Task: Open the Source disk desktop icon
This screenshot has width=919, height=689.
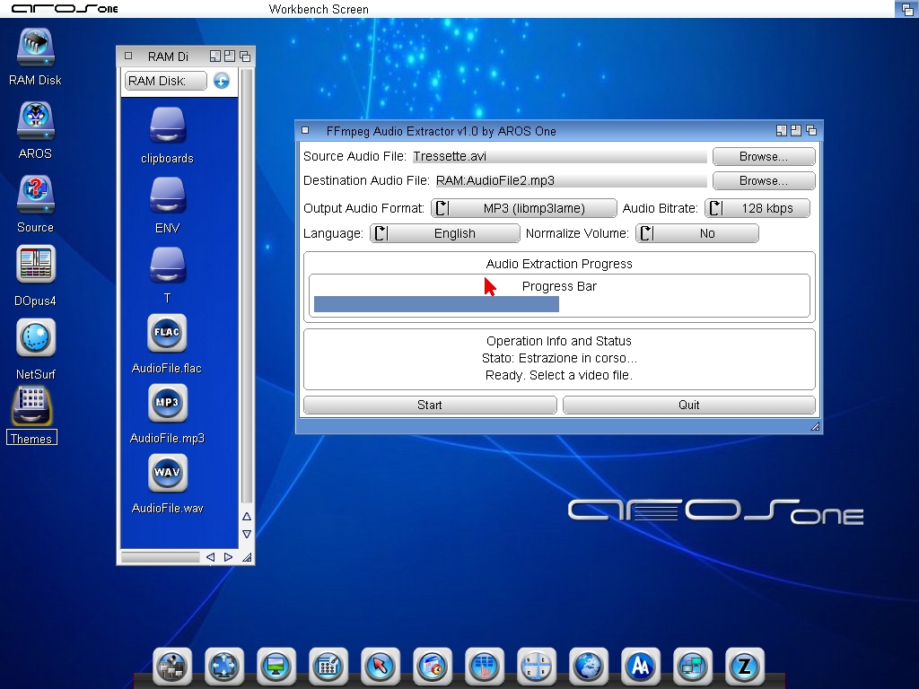Action: (x=35, y=194)
